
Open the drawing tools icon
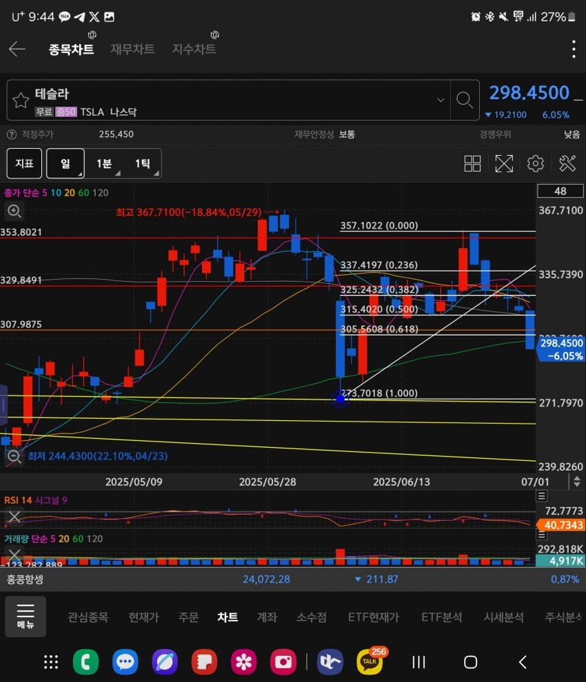click(x=567, y=163)
